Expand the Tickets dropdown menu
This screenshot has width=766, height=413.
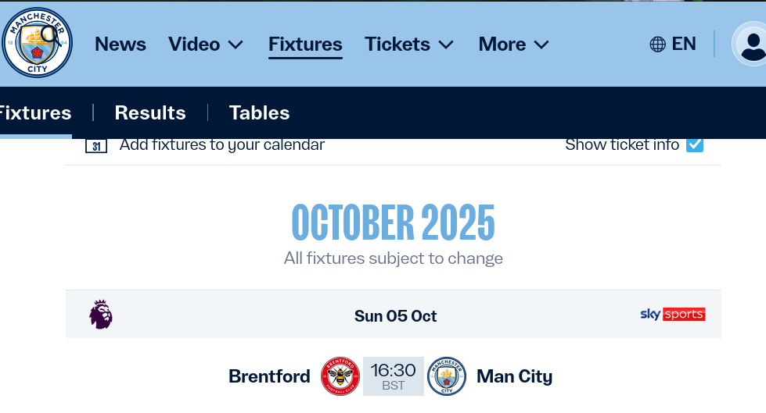coord(409,45)
